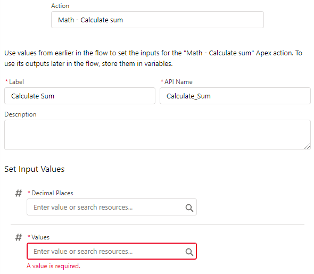Click the search icon in Decimal Places field
Screen dimensions: 314x274
tap(189, 207)
